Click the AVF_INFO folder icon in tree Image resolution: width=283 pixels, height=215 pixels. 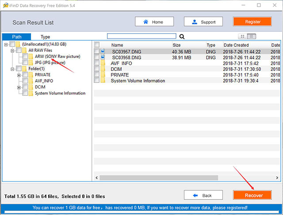pyautogui.click(x=31, y=81)
